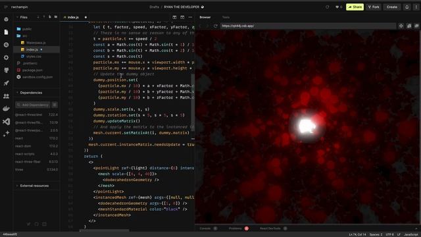Open the hamburger menu beside rwchampin
421x237 pixels.
tap(6, 7)
